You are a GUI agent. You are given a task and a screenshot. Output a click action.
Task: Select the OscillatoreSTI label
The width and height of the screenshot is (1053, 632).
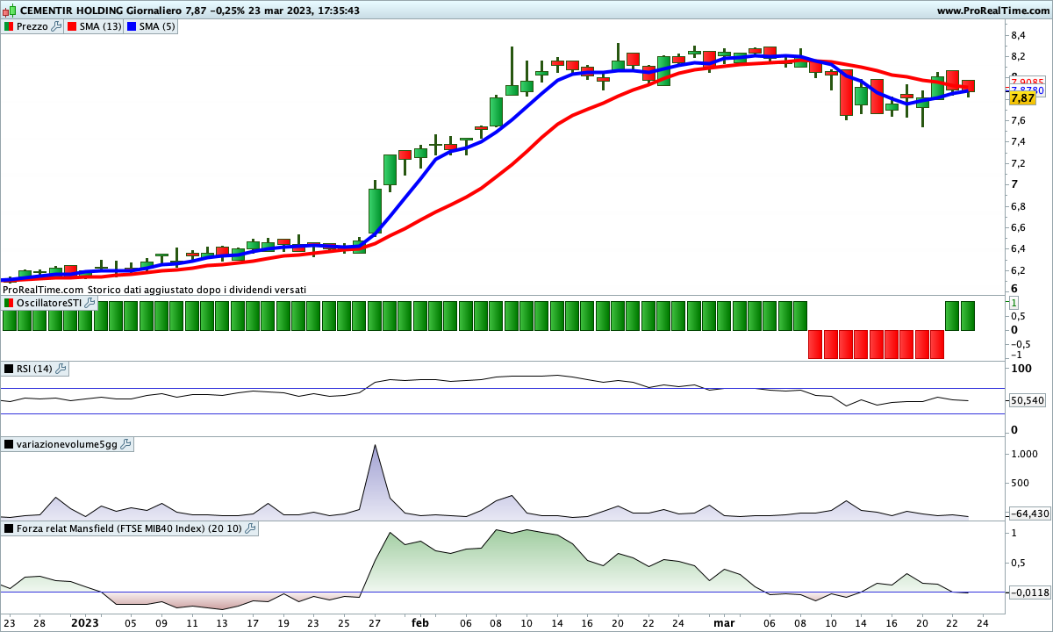click(x=49, y=303)
